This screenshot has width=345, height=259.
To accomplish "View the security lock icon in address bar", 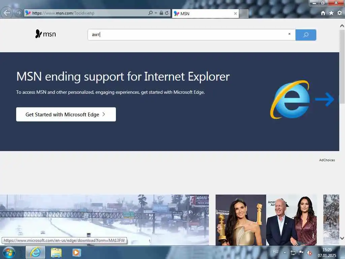I will pos(161,13).
